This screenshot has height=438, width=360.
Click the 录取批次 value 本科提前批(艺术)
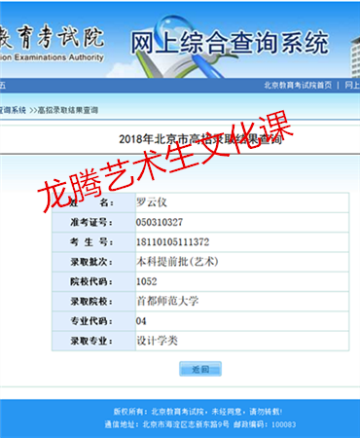[x=177, y=262]
